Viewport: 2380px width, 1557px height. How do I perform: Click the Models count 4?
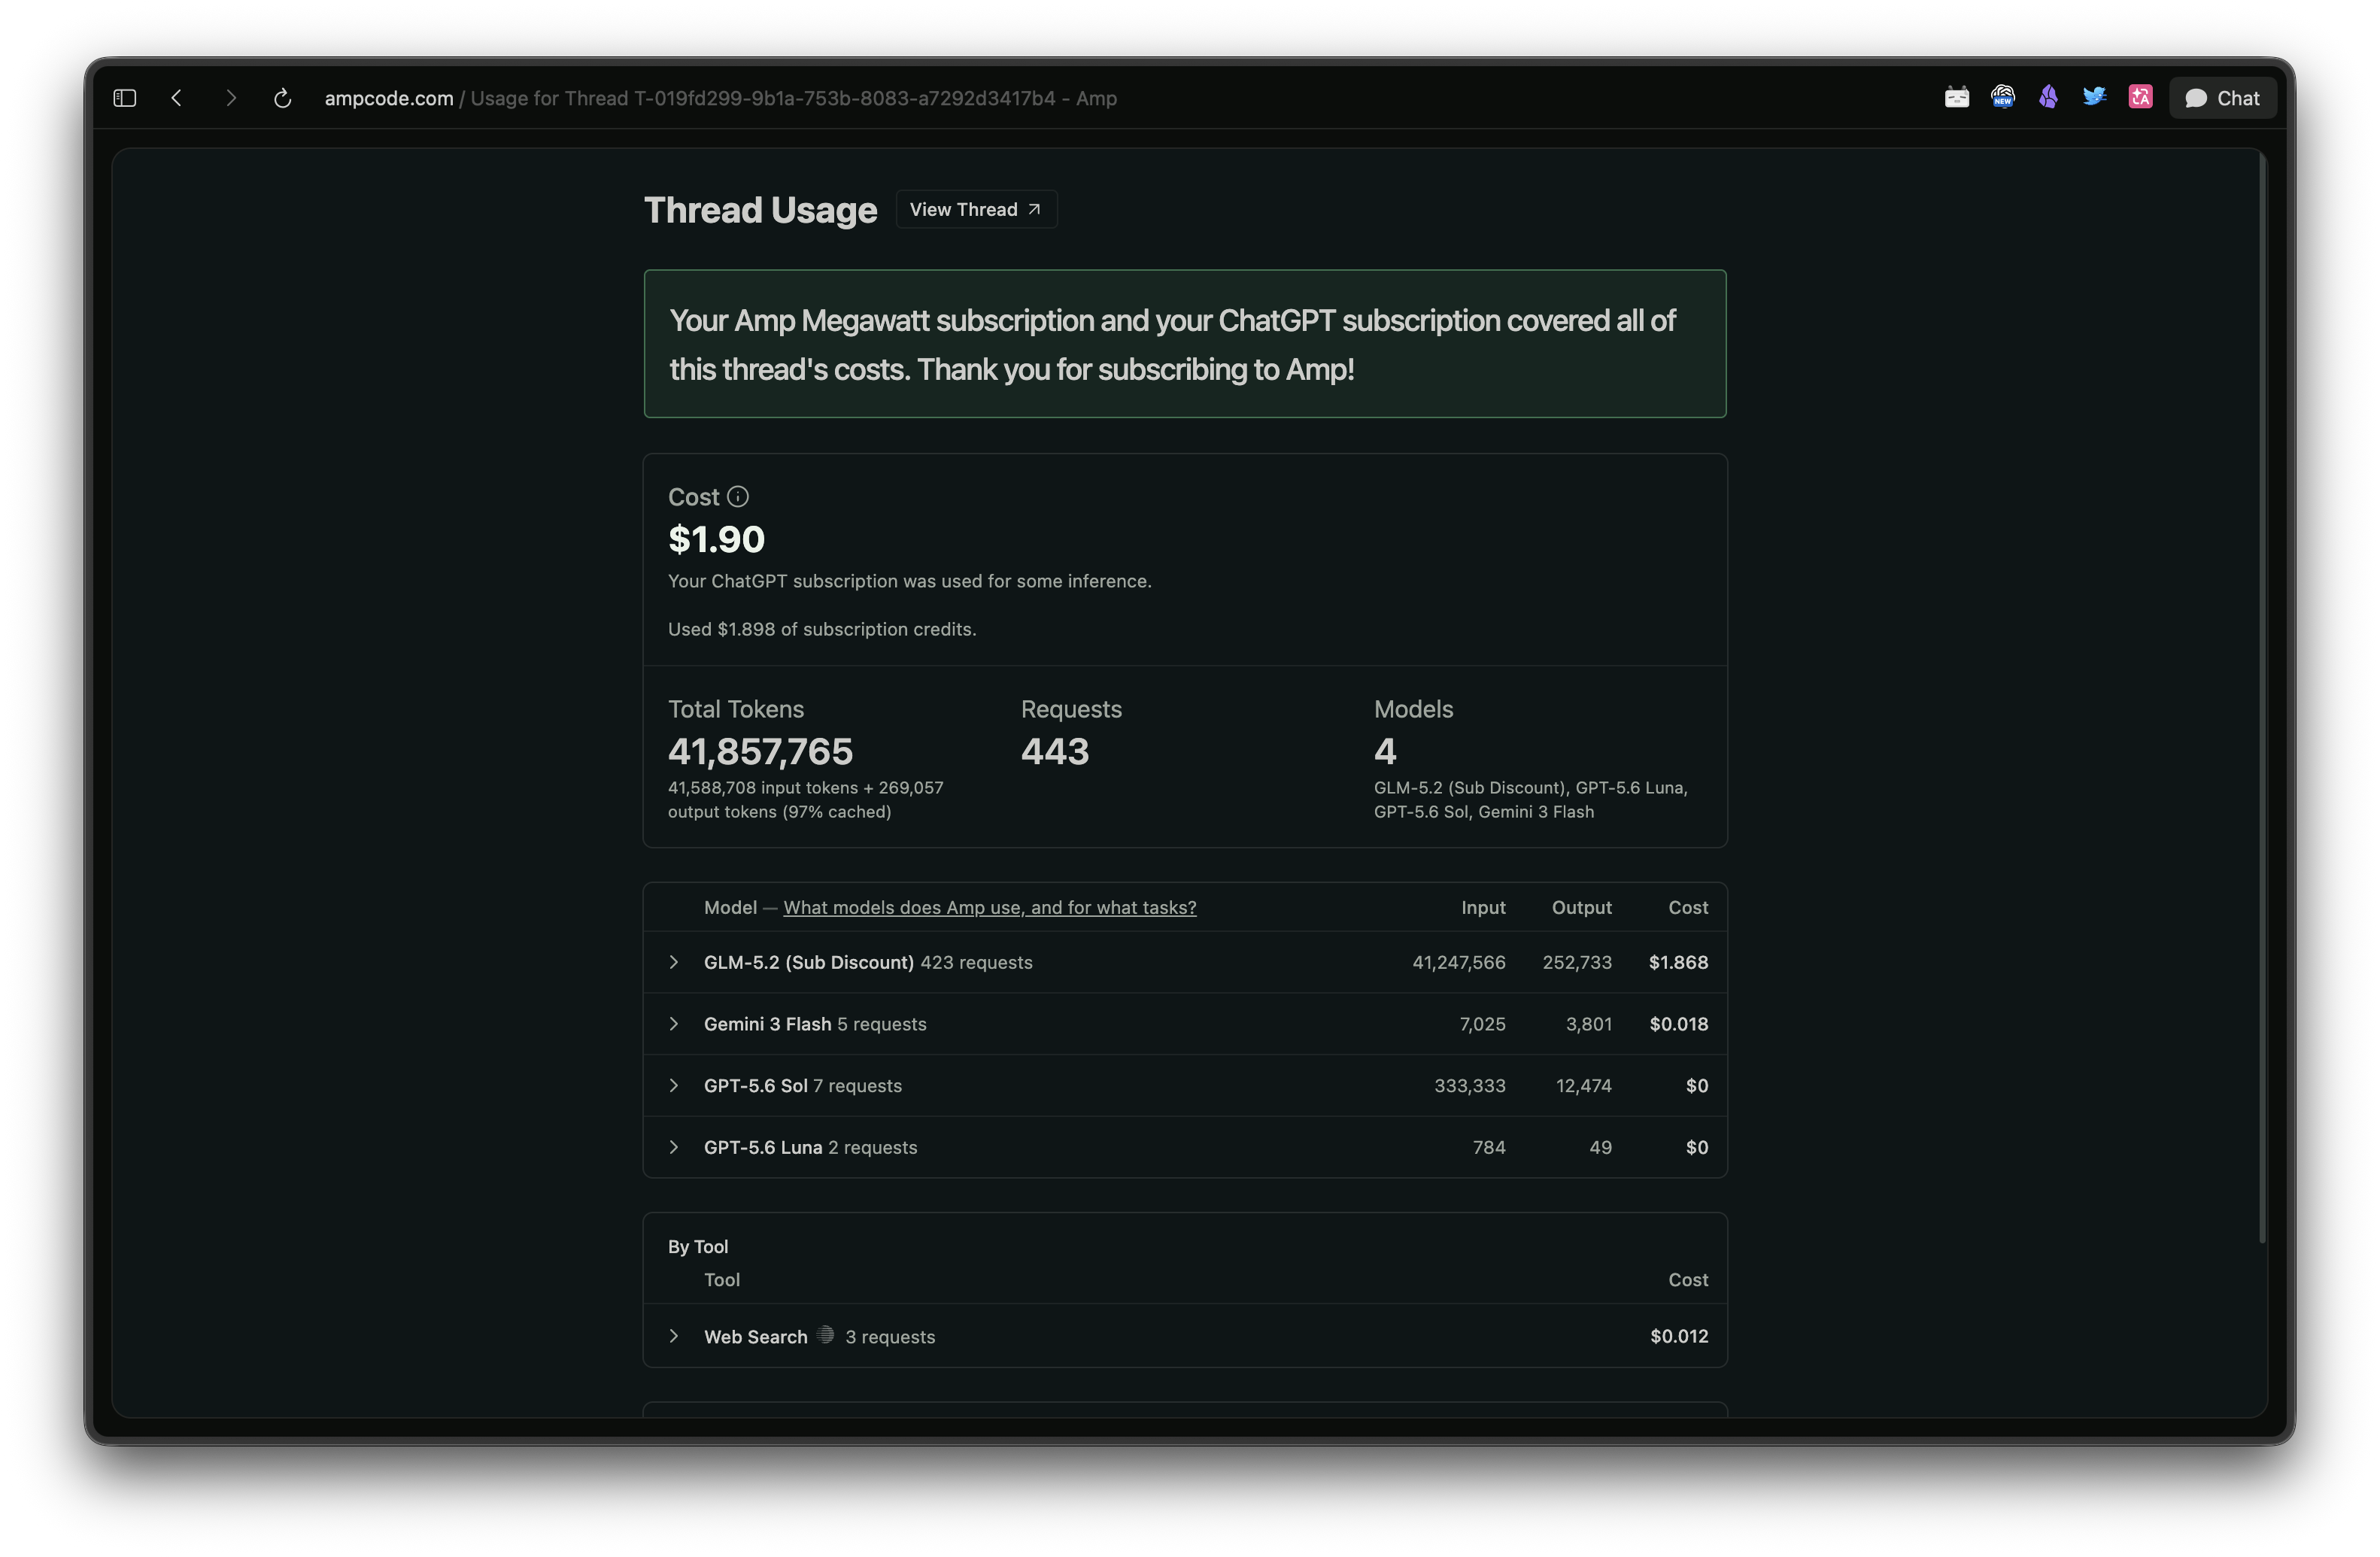(x=1385, y=751)
